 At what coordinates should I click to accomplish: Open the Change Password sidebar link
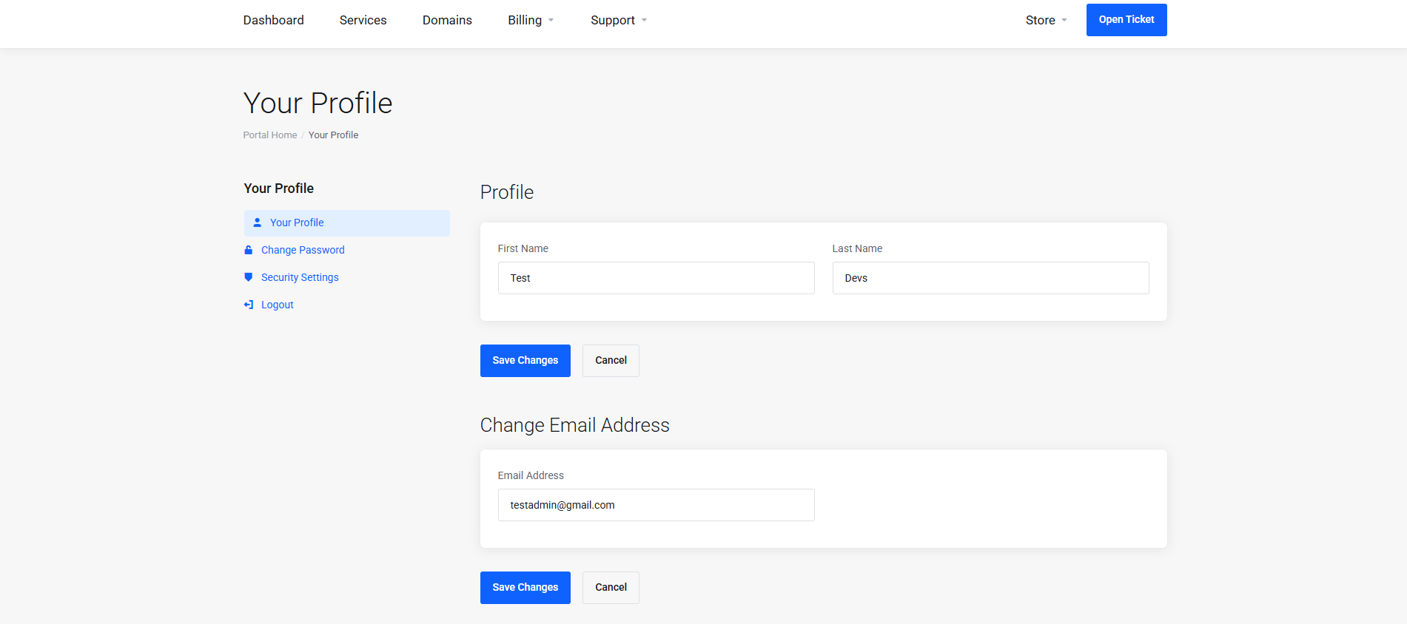click(303, 250)
